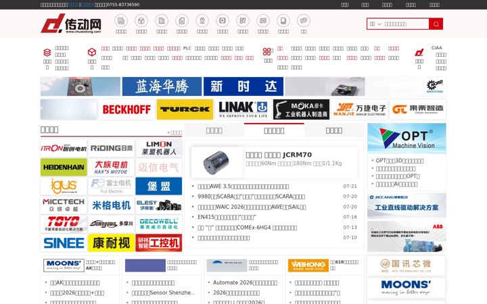The image size is (487, 304).
Task: Open the 'Automate 2026' list item
Action: click(245, 282)
